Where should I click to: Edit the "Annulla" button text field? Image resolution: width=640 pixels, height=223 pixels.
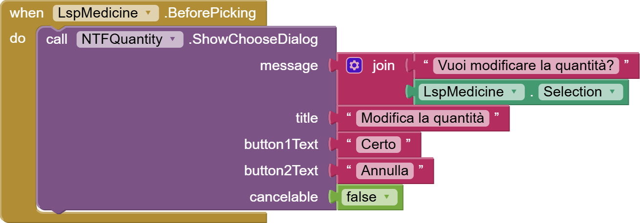(x=385, y=170)
